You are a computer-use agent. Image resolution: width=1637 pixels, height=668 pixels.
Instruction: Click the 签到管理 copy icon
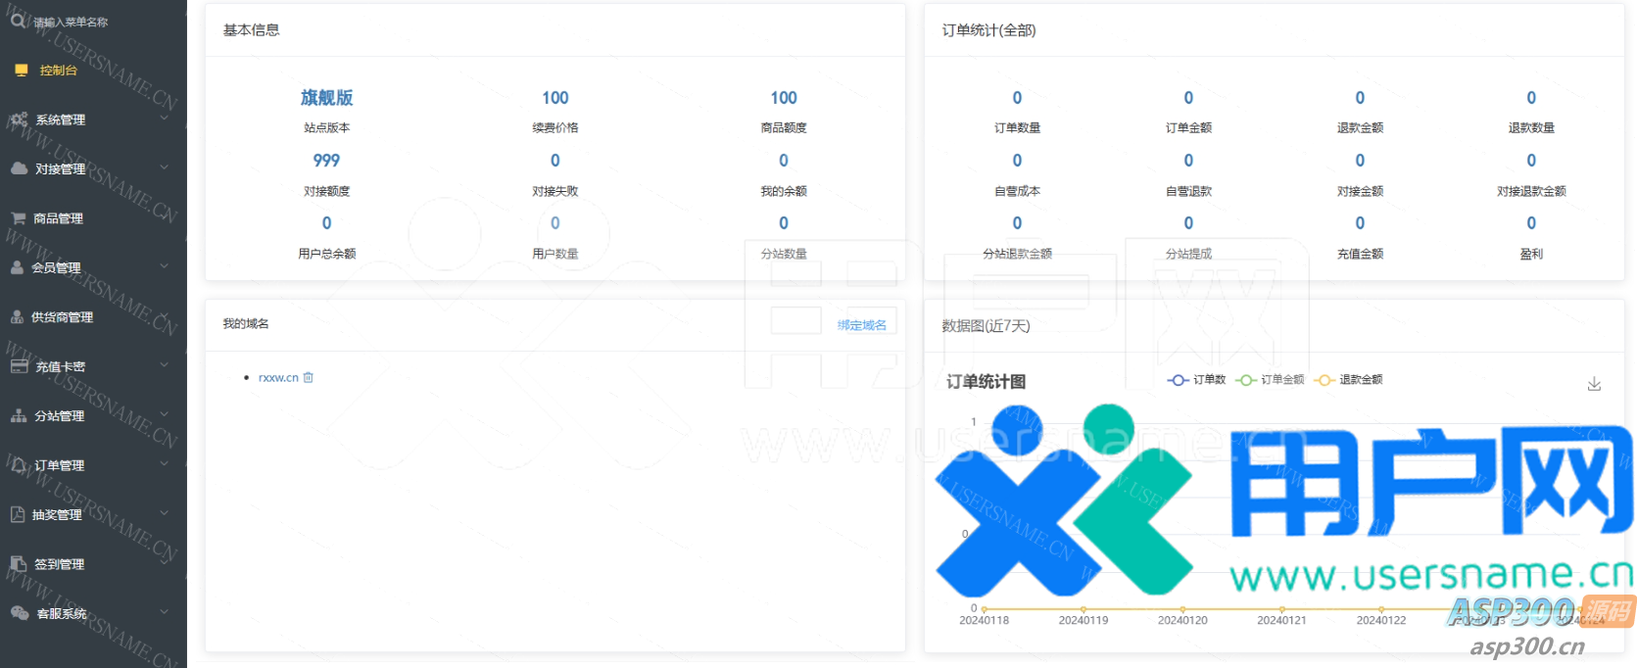(19, 564)
